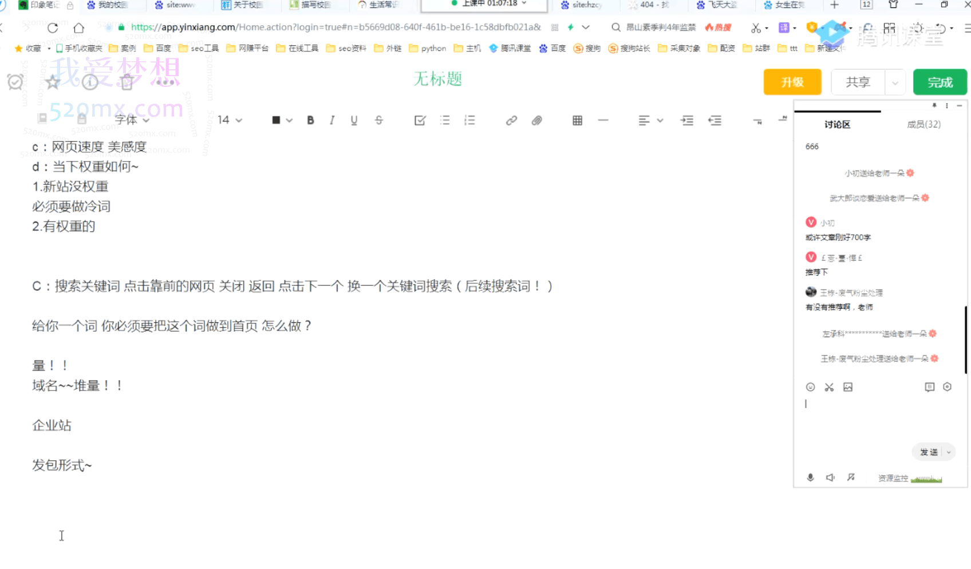Image resolution: width=971 pixels, height=569 pixels.
Task: Click the yellow 升级 upgrade button
Action: pyautogui.click(x=792, y=82)
